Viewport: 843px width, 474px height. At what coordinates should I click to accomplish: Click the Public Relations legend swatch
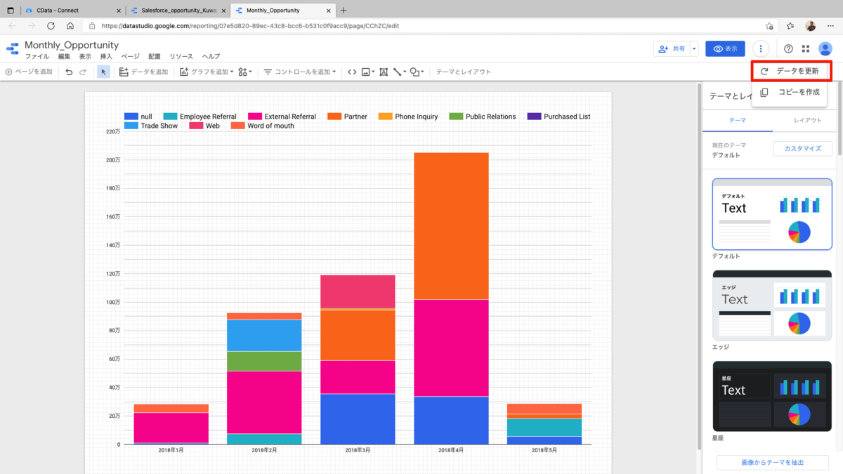click(x=456, y=117)
